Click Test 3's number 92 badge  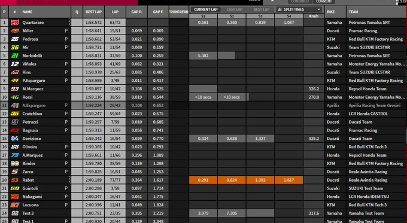pyautogui.click(x=15, y=213)
